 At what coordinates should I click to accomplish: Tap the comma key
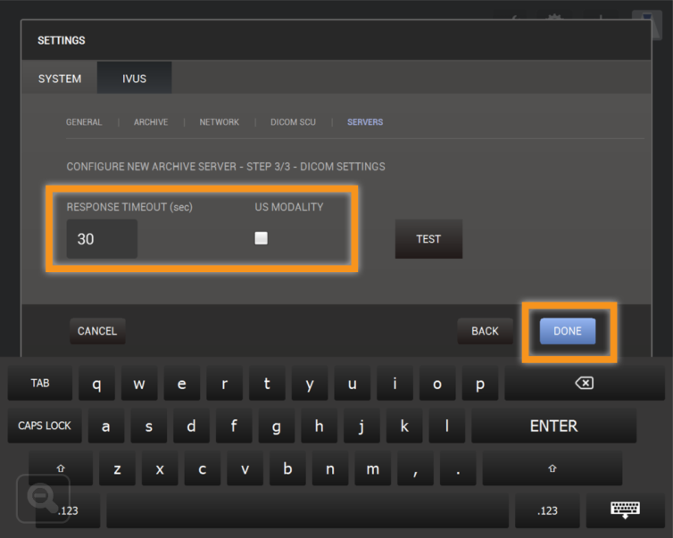(x=415, y=468)
